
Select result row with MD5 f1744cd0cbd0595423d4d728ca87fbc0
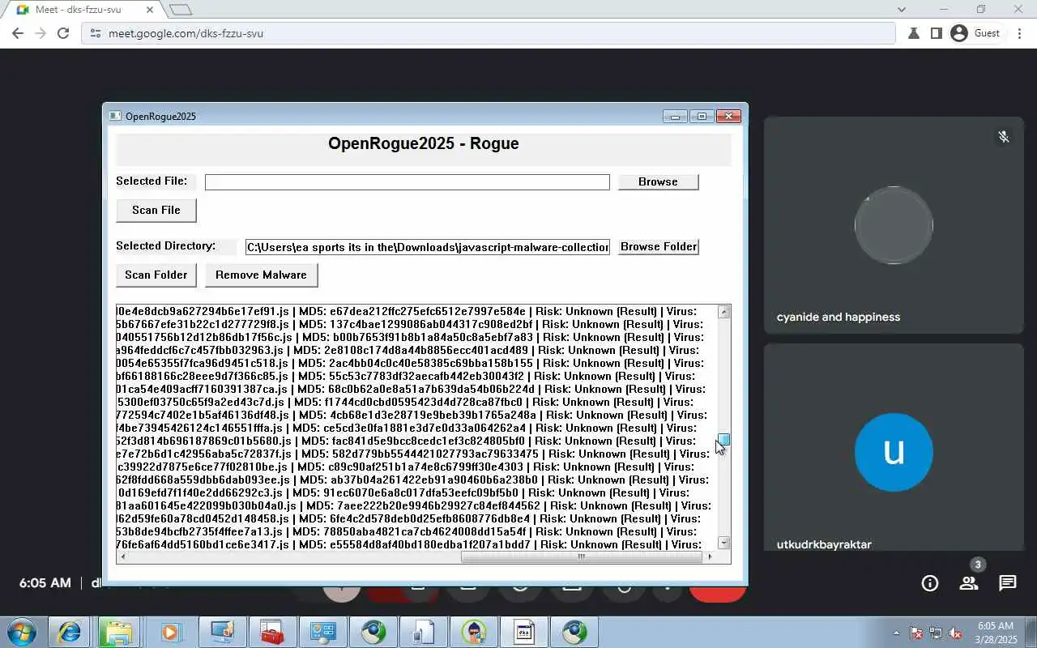(417, 402)
